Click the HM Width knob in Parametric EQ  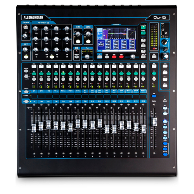point(57,28)
